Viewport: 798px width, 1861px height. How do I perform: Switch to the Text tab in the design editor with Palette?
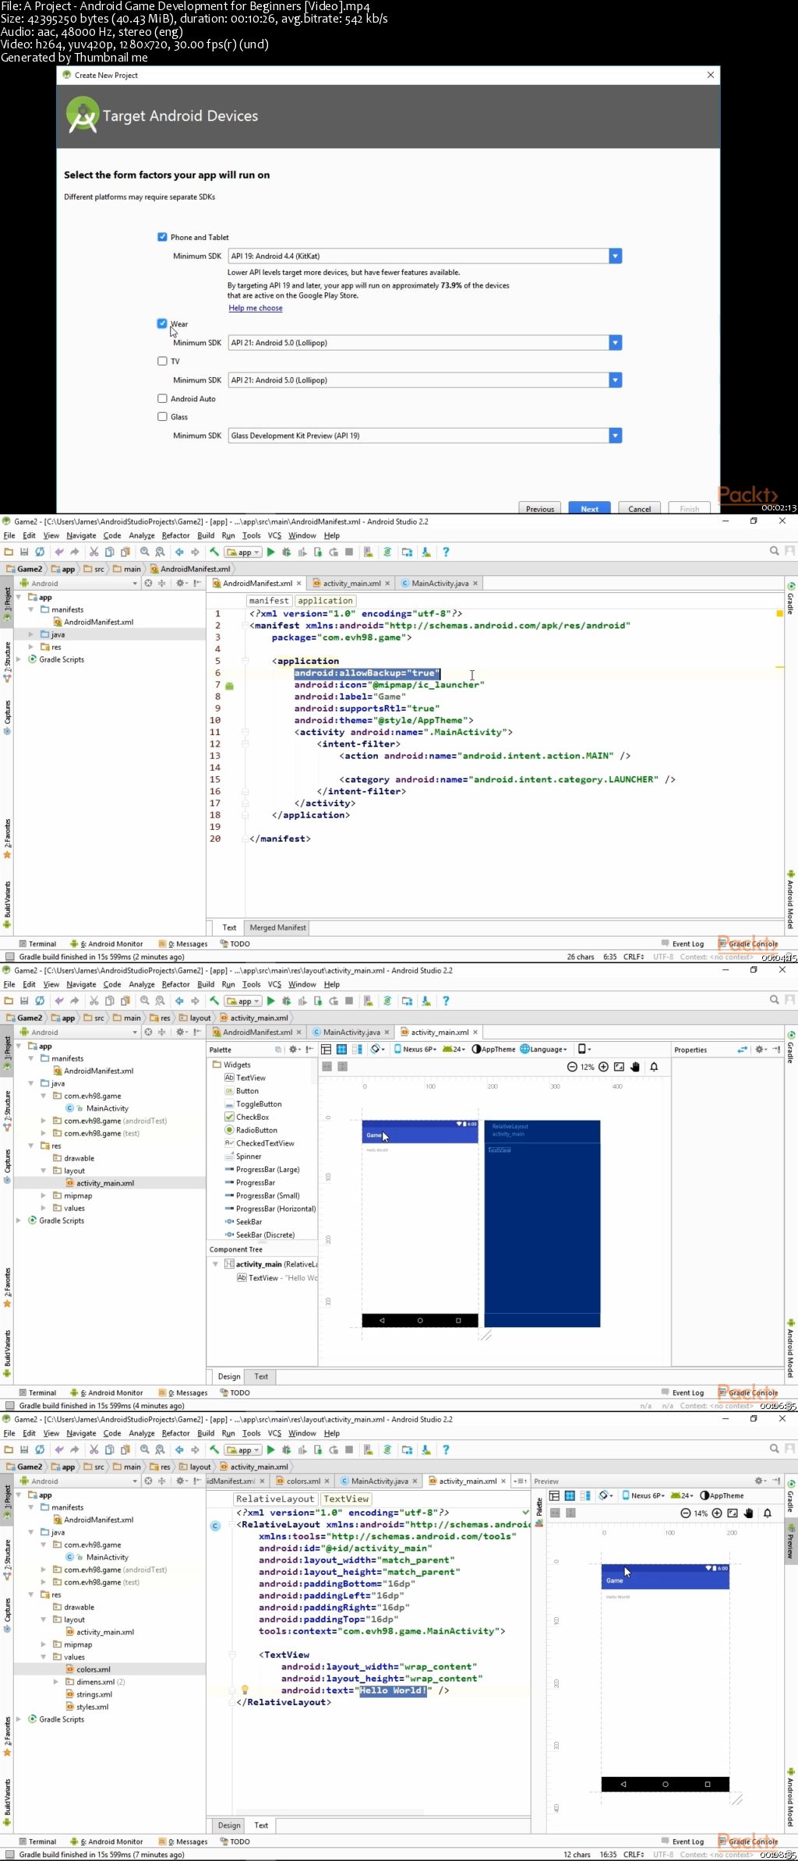pos(261,1376)
